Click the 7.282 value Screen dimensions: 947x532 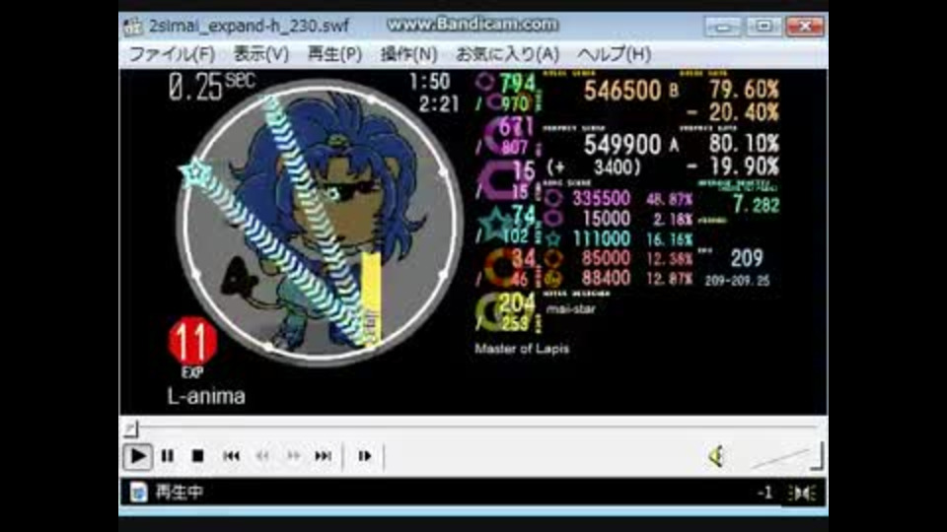click(757, 205)
